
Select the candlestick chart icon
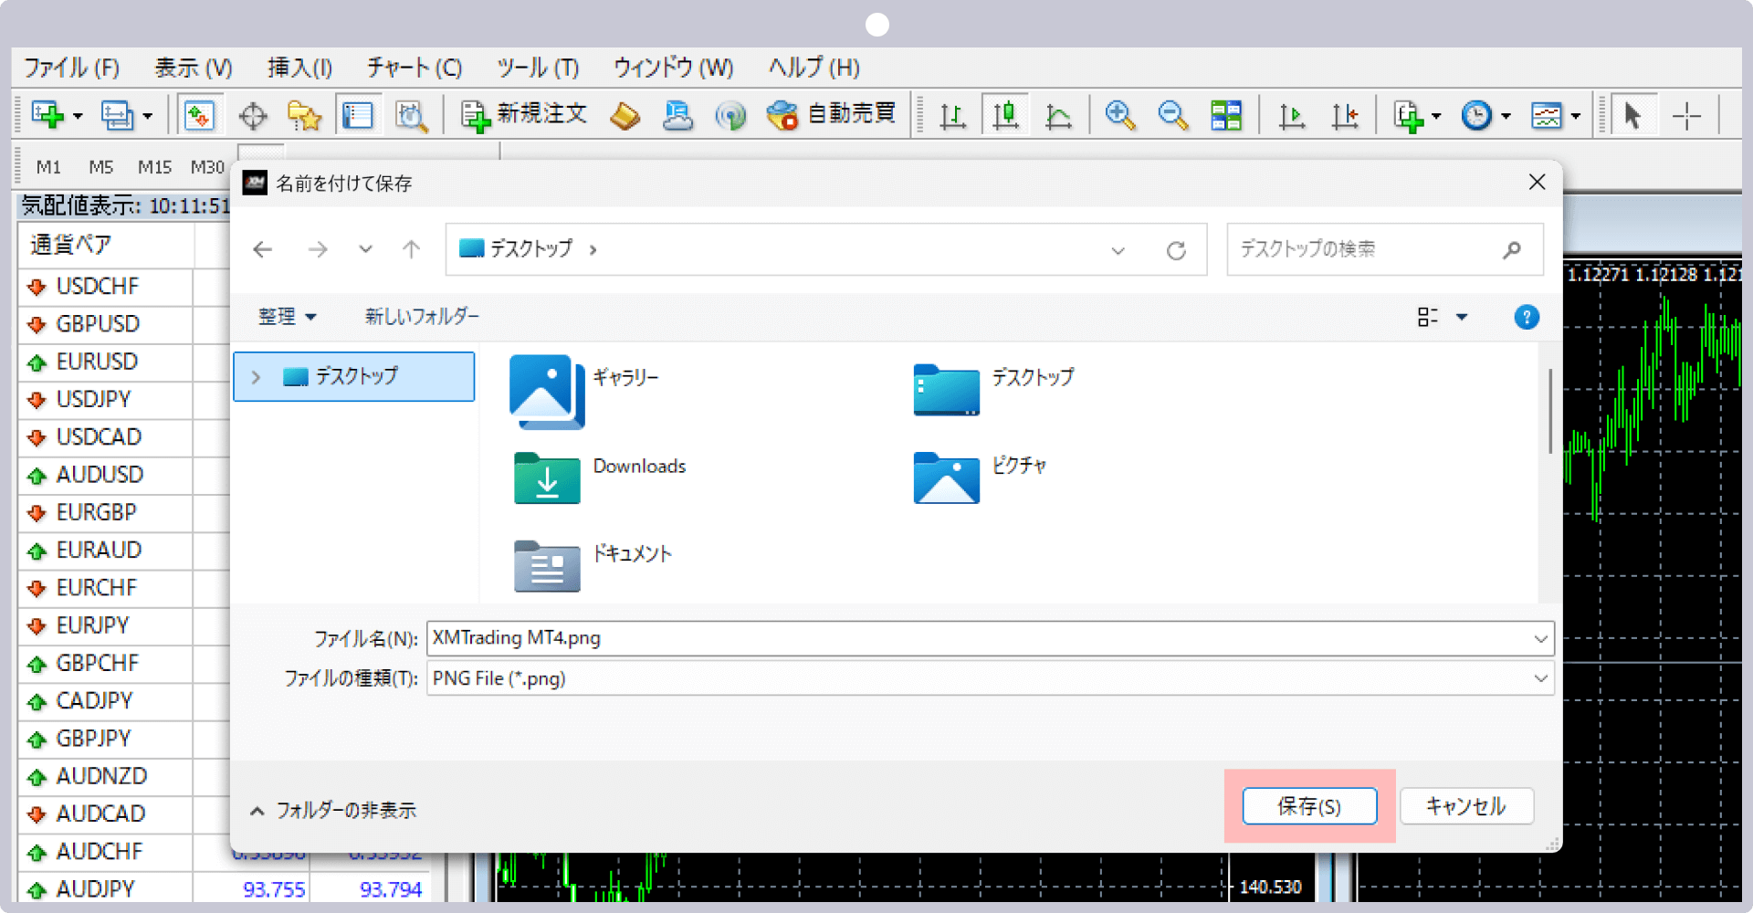1005,116
